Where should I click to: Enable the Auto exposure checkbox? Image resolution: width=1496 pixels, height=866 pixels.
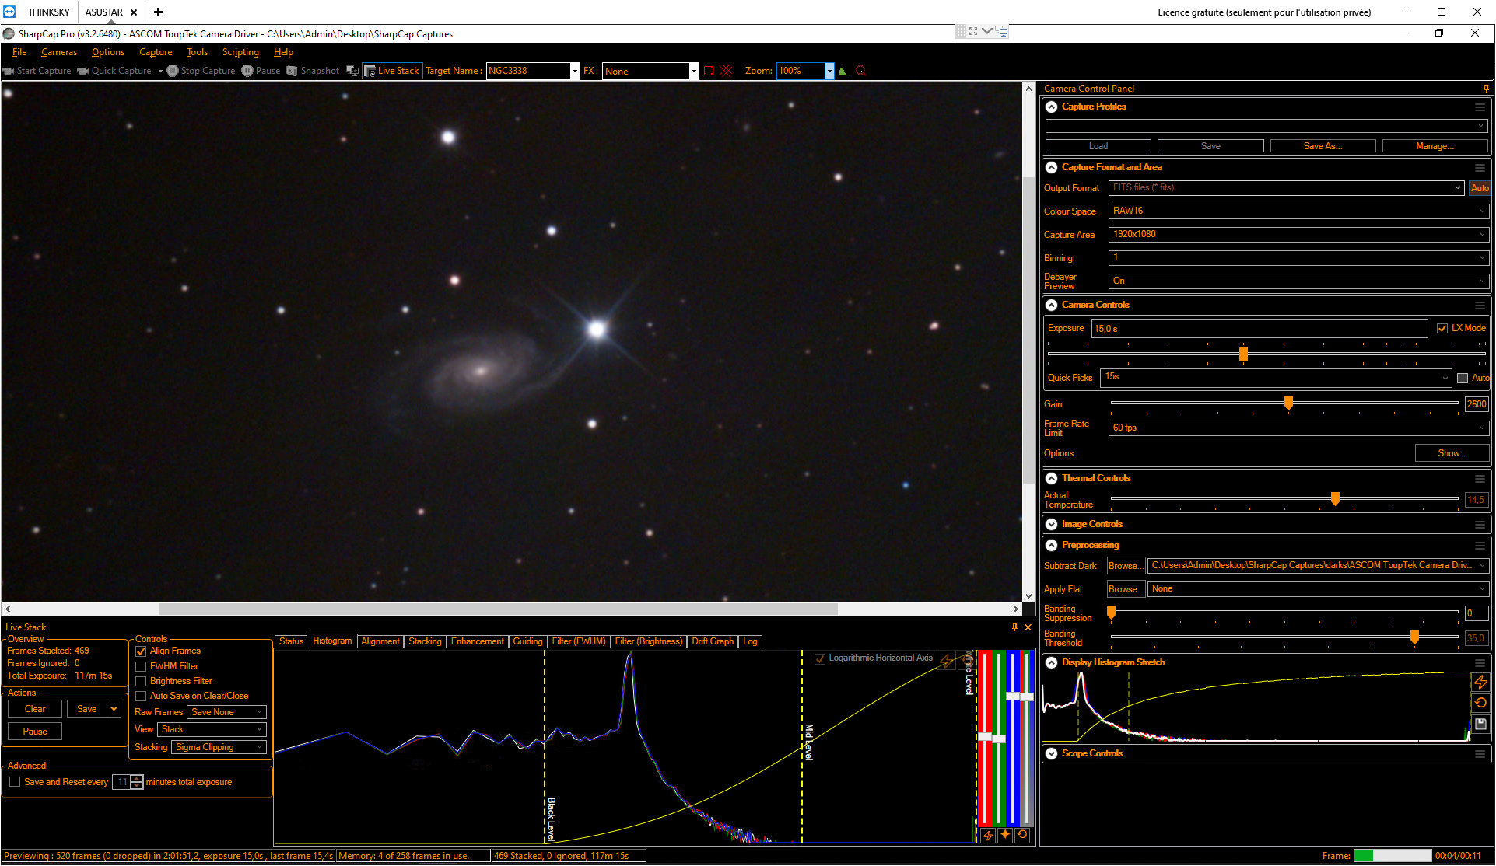tap(1463, 379)
